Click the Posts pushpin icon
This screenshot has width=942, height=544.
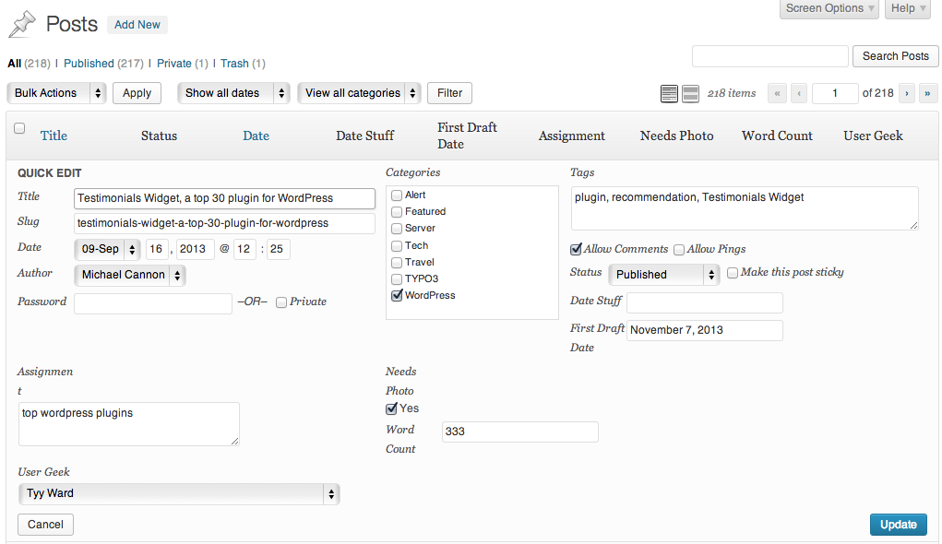22,25
